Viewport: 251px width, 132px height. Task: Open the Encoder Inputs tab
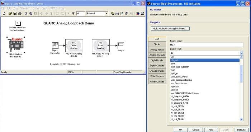(x=157, y=71)
